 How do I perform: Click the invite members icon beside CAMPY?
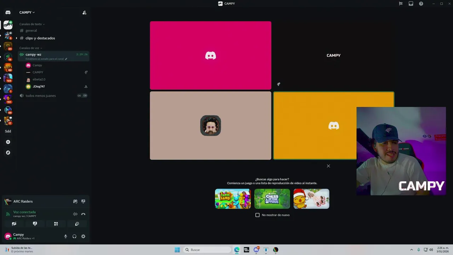pos(84,12)
